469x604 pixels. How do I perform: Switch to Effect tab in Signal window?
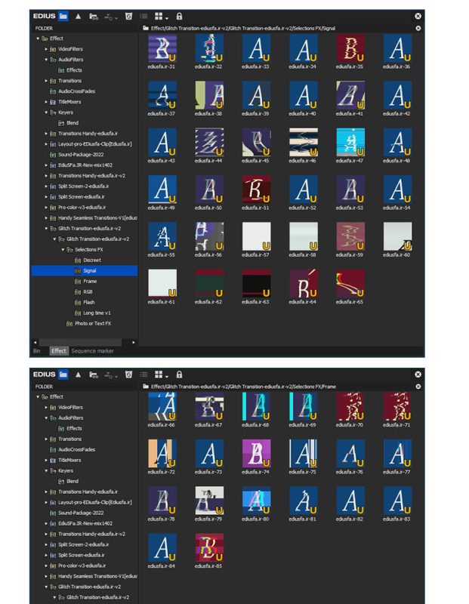coord(59,351)
